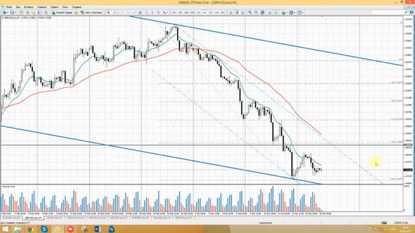This screenshot has height=233, width=415.
Task: Zoom in the chart
Action: point(250,12)
